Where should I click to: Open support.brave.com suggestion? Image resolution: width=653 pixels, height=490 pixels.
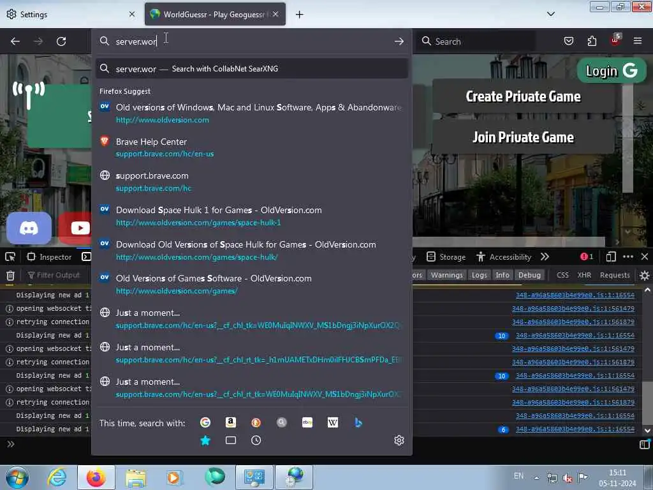coord(251,182)
